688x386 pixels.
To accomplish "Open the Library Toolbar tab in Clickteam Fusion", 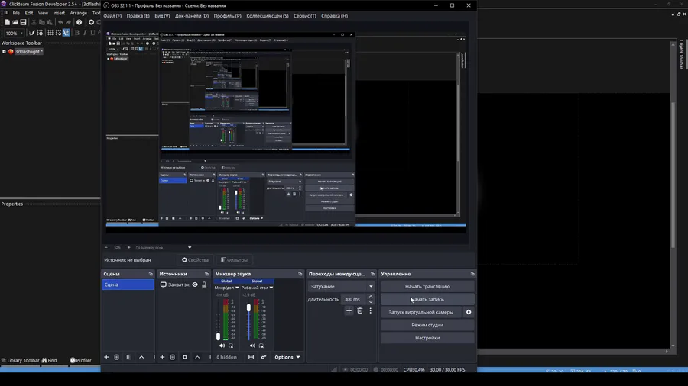I will (20, 360).
